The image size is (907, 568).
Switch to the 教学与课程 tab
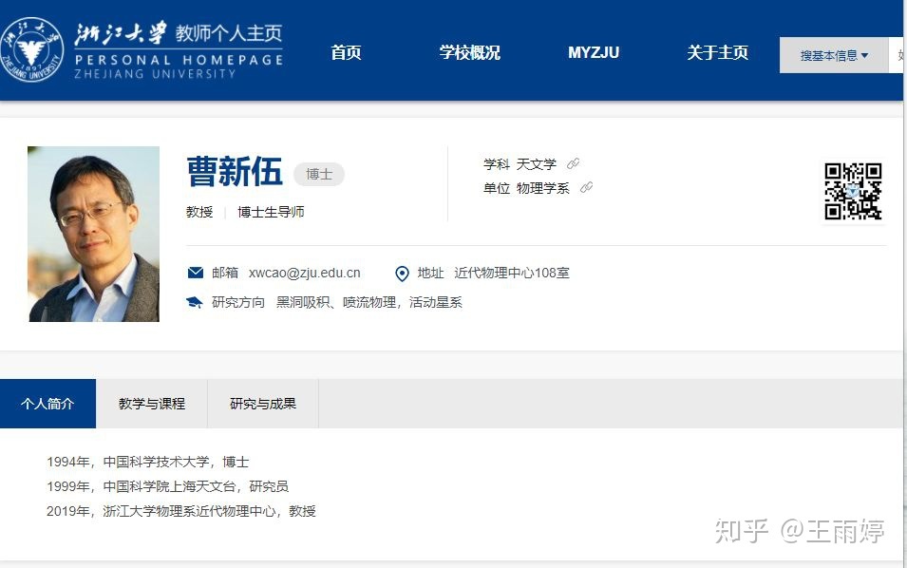tap(152, 404)
